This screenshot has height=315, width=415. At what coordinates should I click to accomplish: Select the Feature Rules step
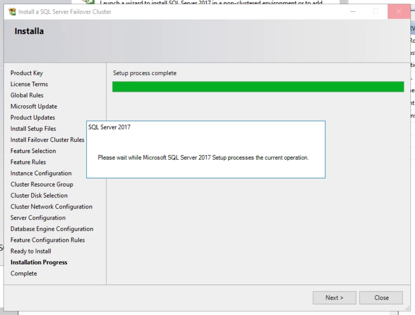28,162
